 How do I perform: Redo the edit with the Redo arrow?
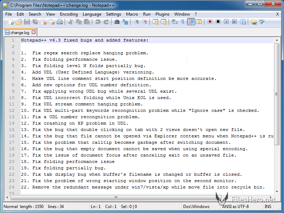[x=106, y=22]
